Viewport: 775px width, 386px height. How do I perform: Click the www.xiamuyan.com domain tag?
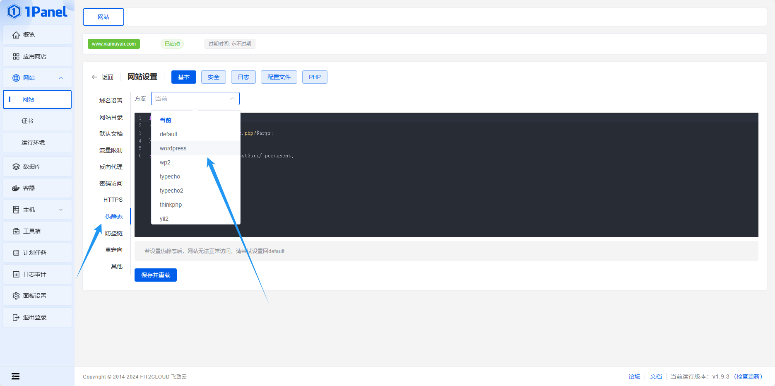pyautogui.click(x=114, y=44)
